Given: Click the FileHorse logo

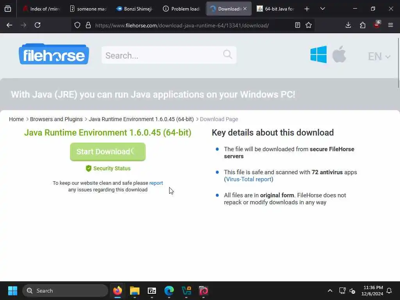Looking at the screenshot, I should pos(54,54).
